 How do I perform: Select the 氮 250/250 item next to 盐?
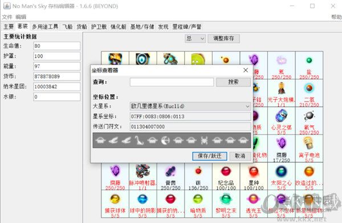click(282, 65)
